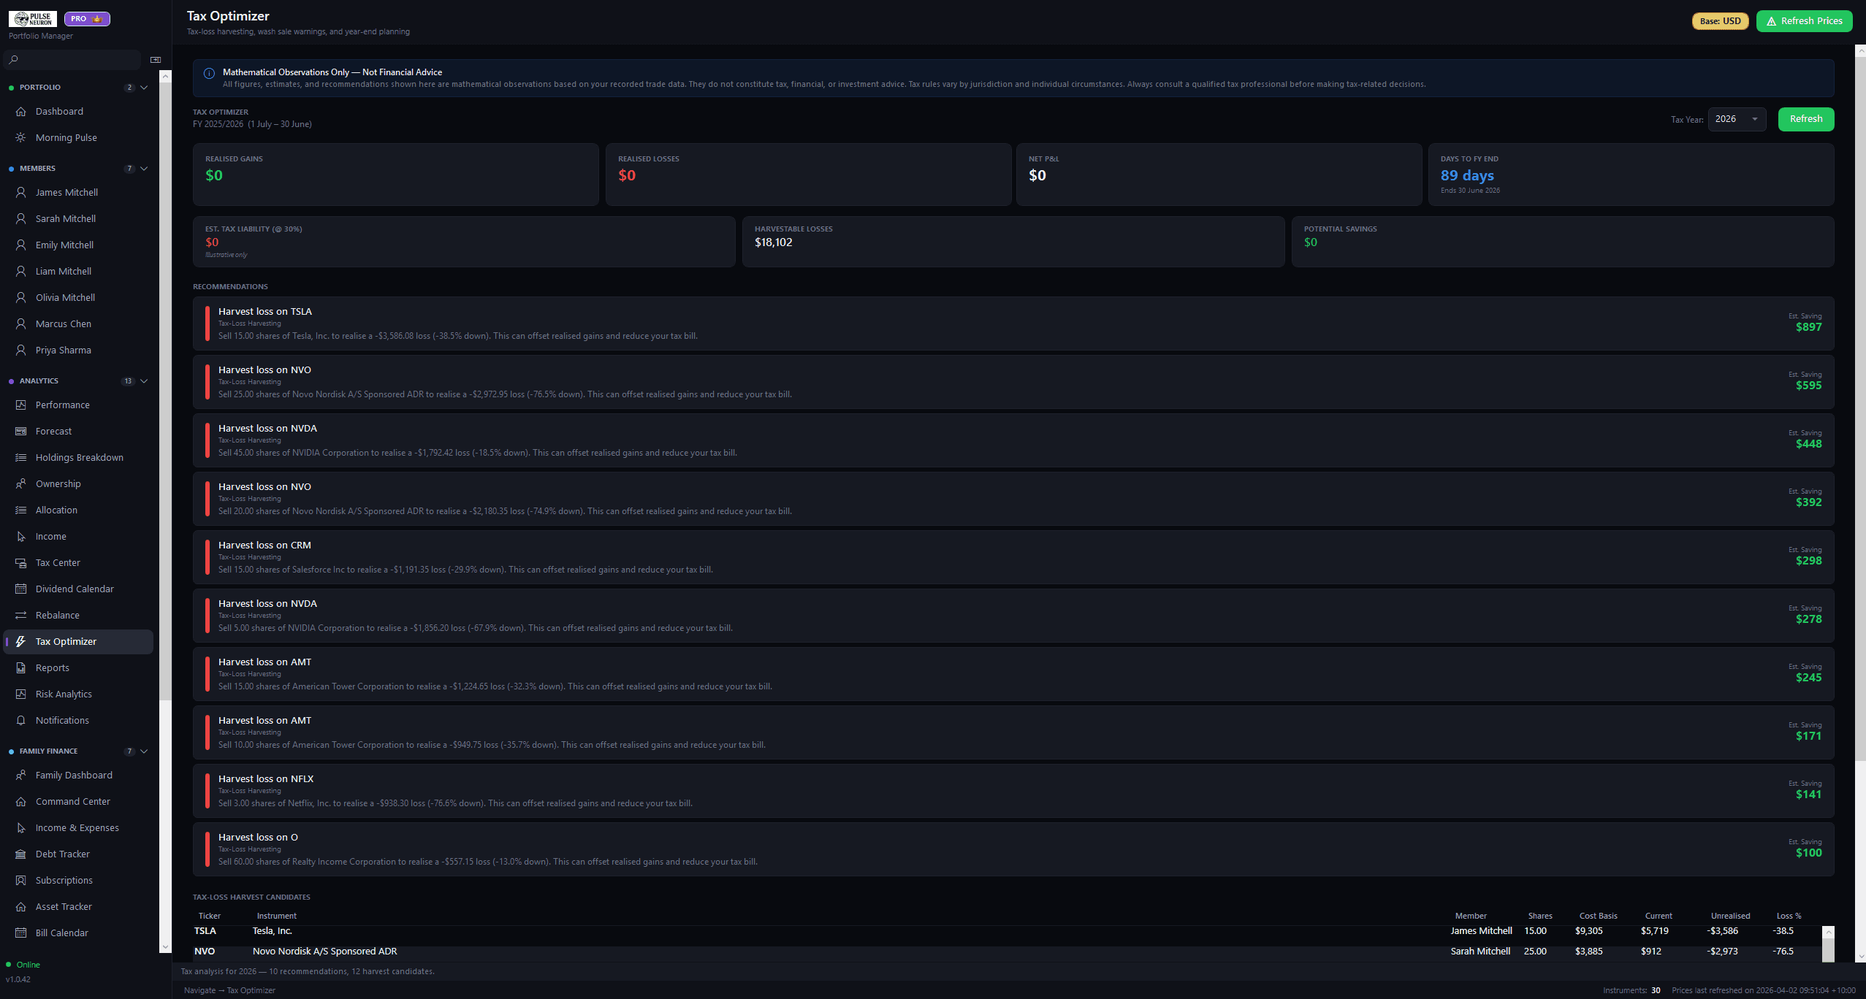
Task: Collapse the Portfolio section chevron
Action: coord(144,88)
